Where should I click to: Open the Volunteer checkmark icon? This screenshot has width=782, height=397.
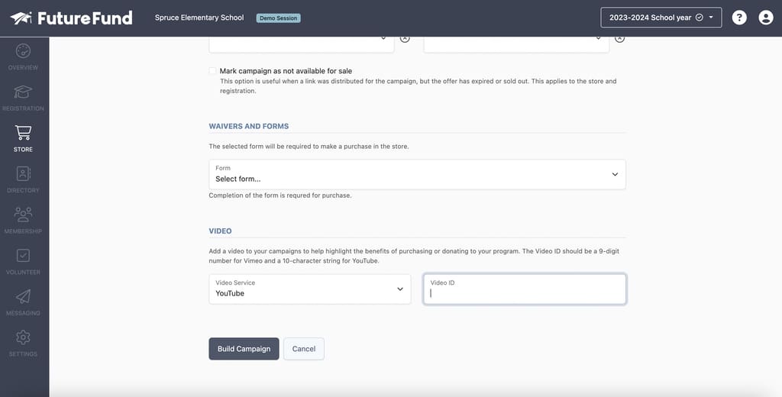click(23, 255)
